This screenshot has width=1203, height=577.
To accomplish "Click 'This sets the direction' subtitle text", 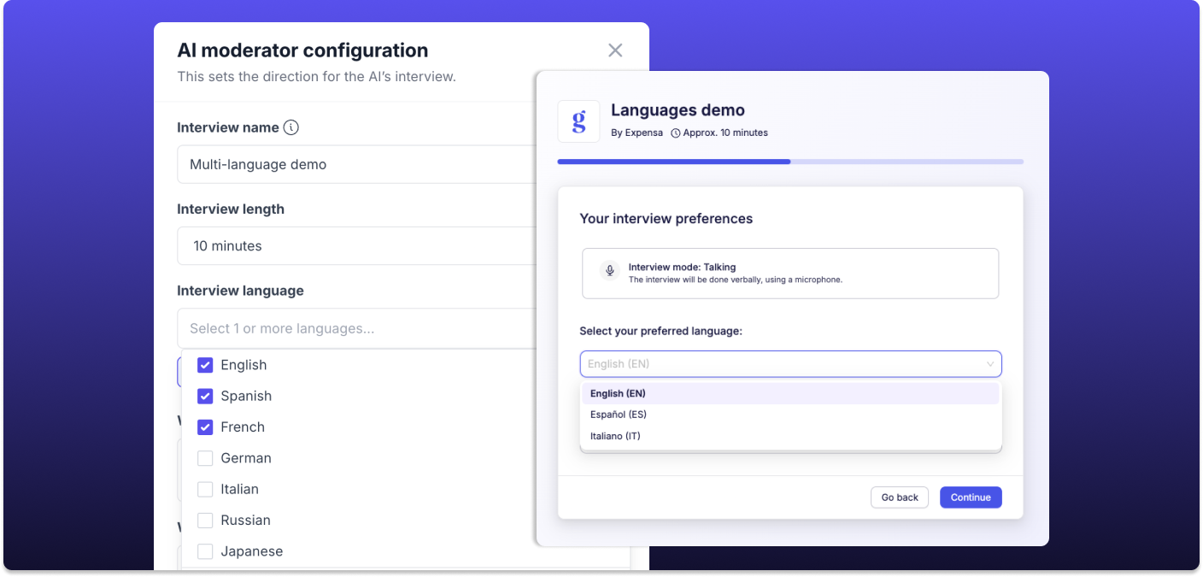I will [x=316, y=77].
